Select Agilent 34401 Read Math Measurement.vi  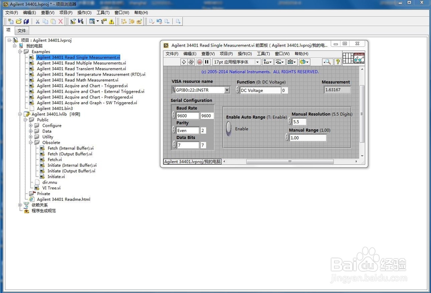tap(78, 80)
